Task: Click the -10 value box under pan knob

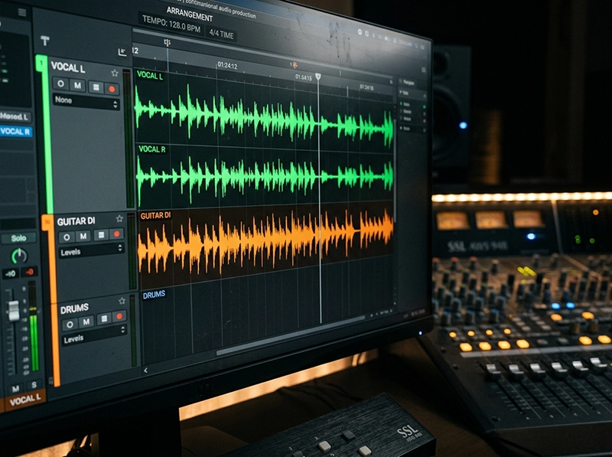Action: click(11, 273)
